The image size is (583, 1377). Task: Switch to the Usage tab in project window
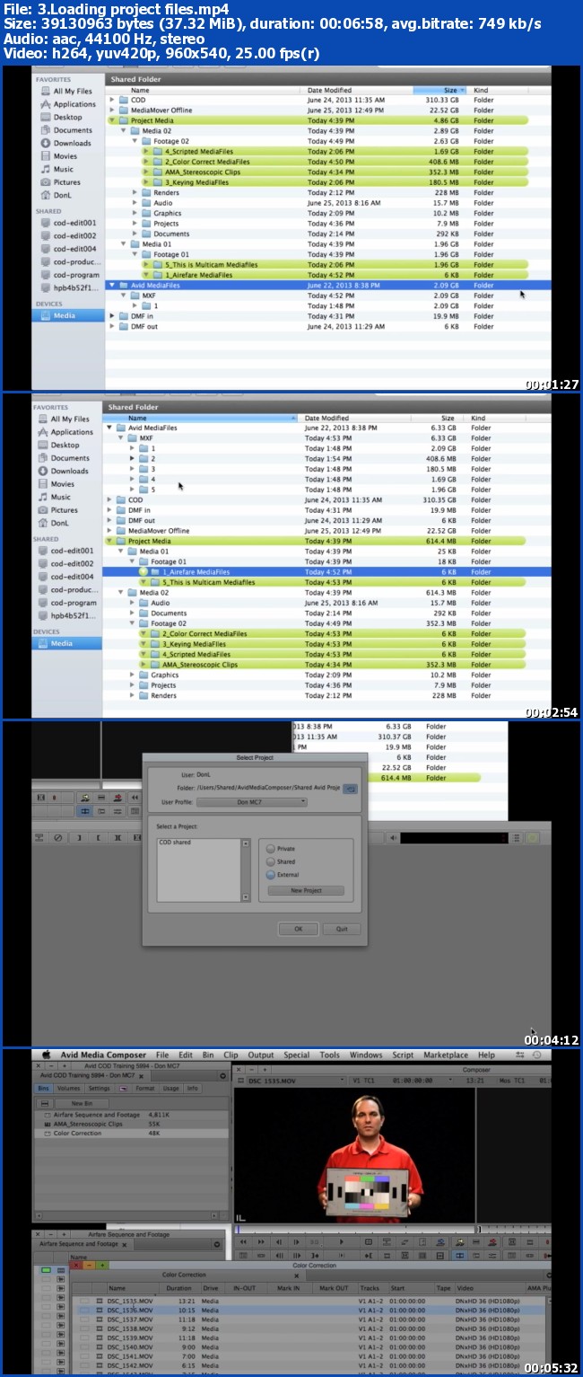170,1089
